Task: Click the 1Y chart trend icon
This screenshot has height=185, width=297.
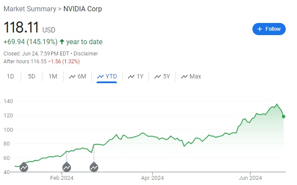Action: [x=131, y=77]
